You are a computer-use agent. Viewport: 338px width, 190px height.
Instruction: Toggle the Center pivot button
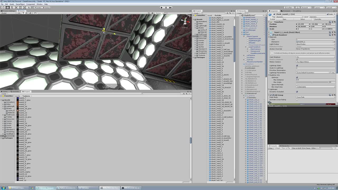click(38, 8)
